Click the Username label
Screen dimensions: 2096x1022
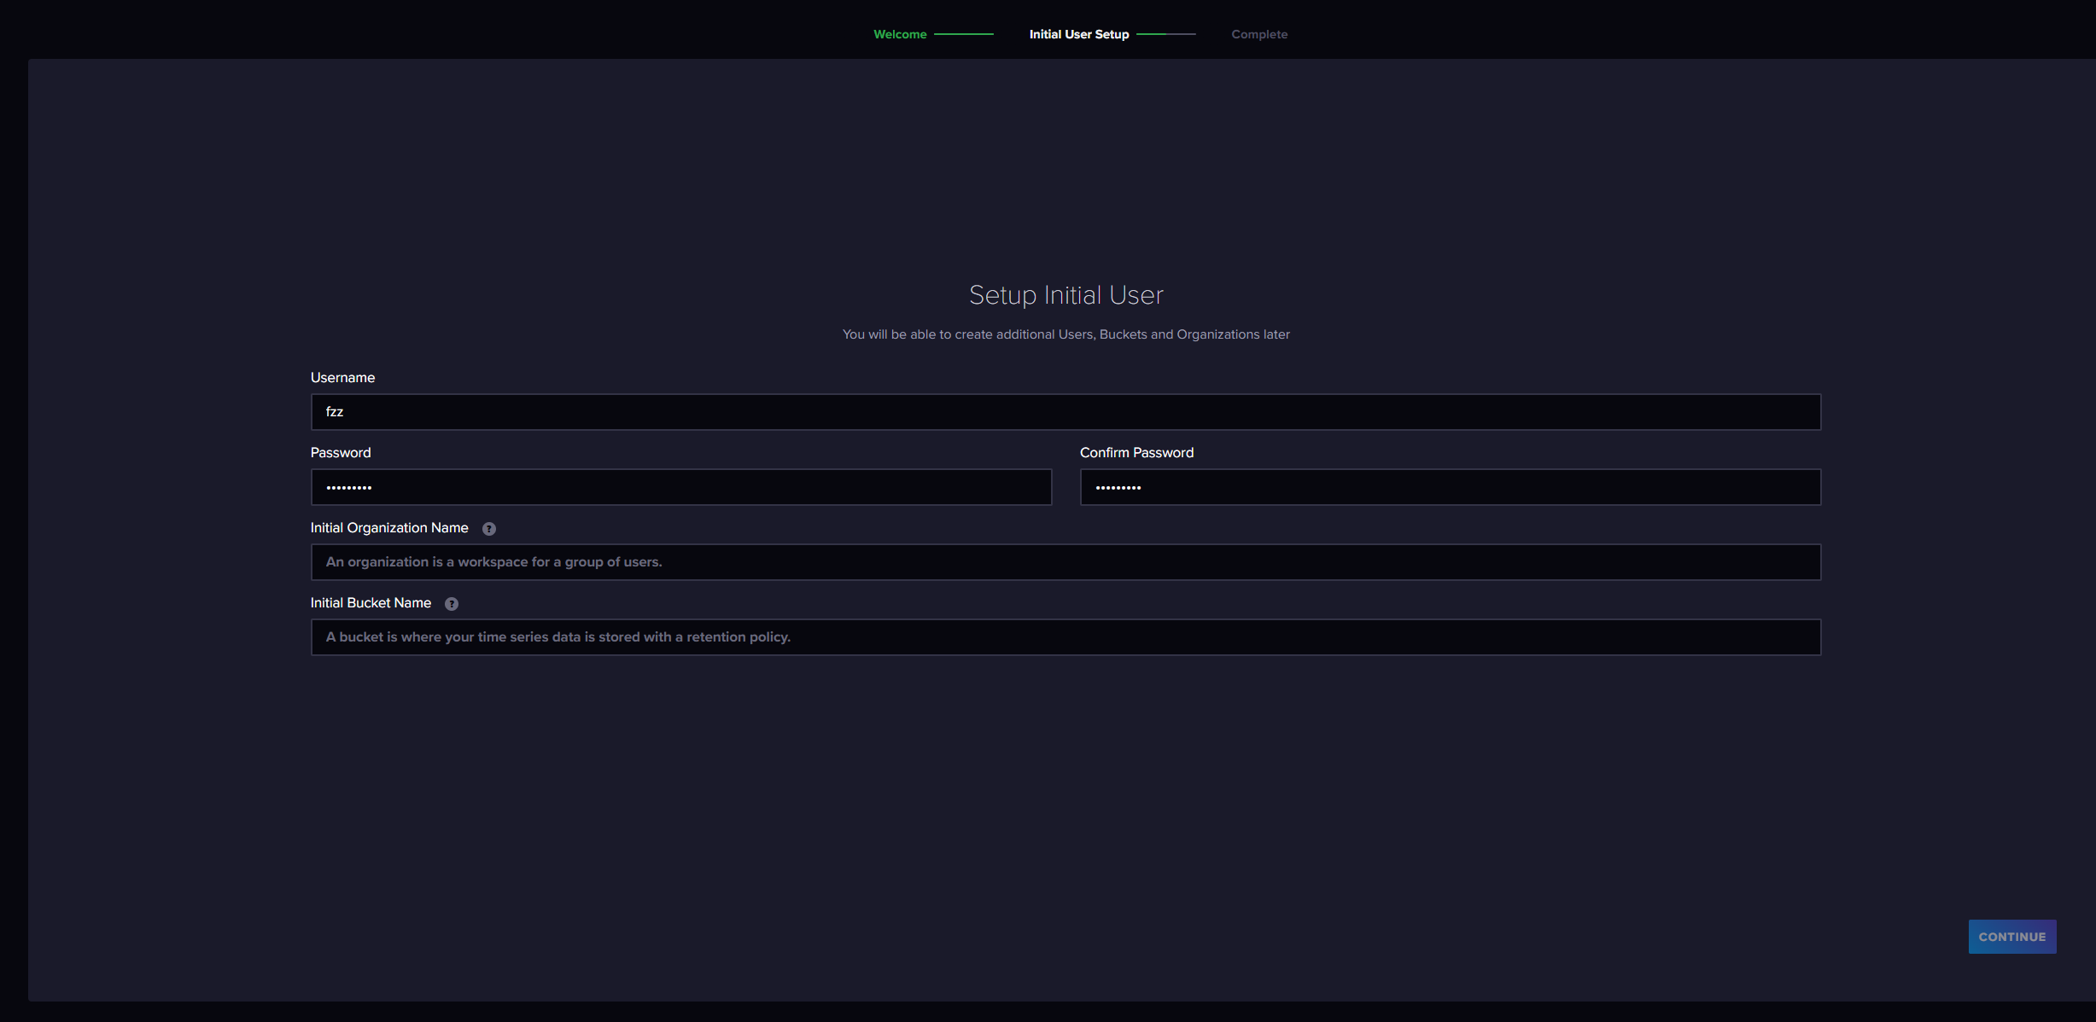pos(342,378)
